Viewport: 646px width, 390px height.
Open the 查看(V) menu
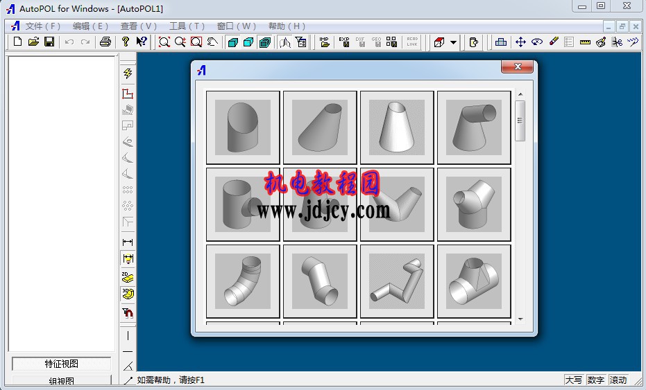tap(139, 26)
